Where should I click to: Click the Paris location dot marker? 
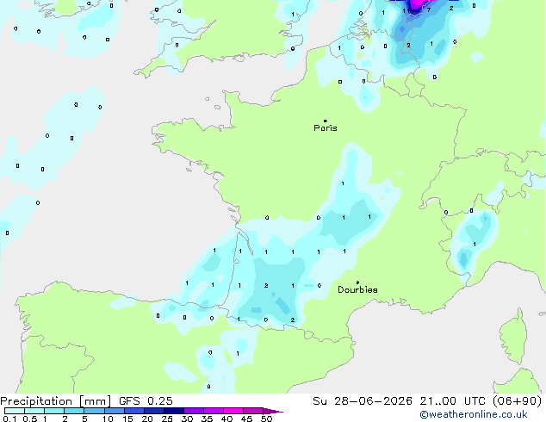point(326,121)
